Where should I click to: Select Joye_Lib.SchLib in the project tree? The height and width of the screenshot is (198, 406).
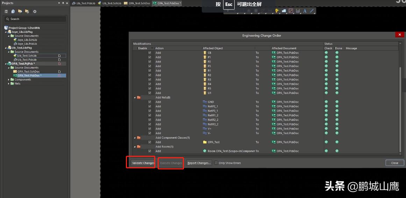pyautogui.click(x=27, y=40)
